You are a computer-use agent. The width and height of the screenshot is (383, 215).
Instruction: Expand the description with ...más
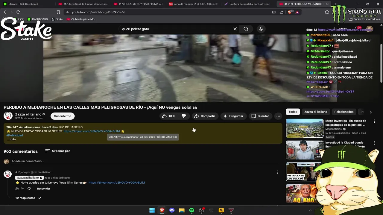pyautogui.click(x=11, y=139)
